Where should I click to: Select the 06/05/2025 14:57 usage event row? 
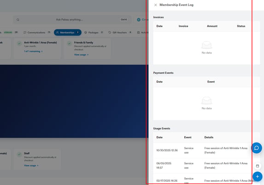tap(202, 166)
